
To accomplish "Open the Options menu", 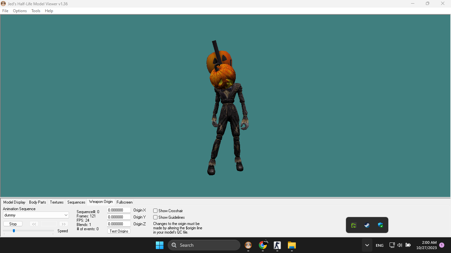I will tap(20, 11).
